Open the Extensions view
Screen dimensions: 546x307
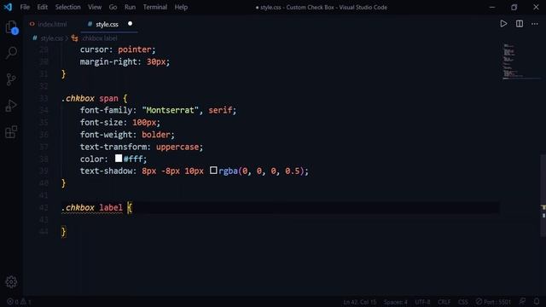(11, 132)
